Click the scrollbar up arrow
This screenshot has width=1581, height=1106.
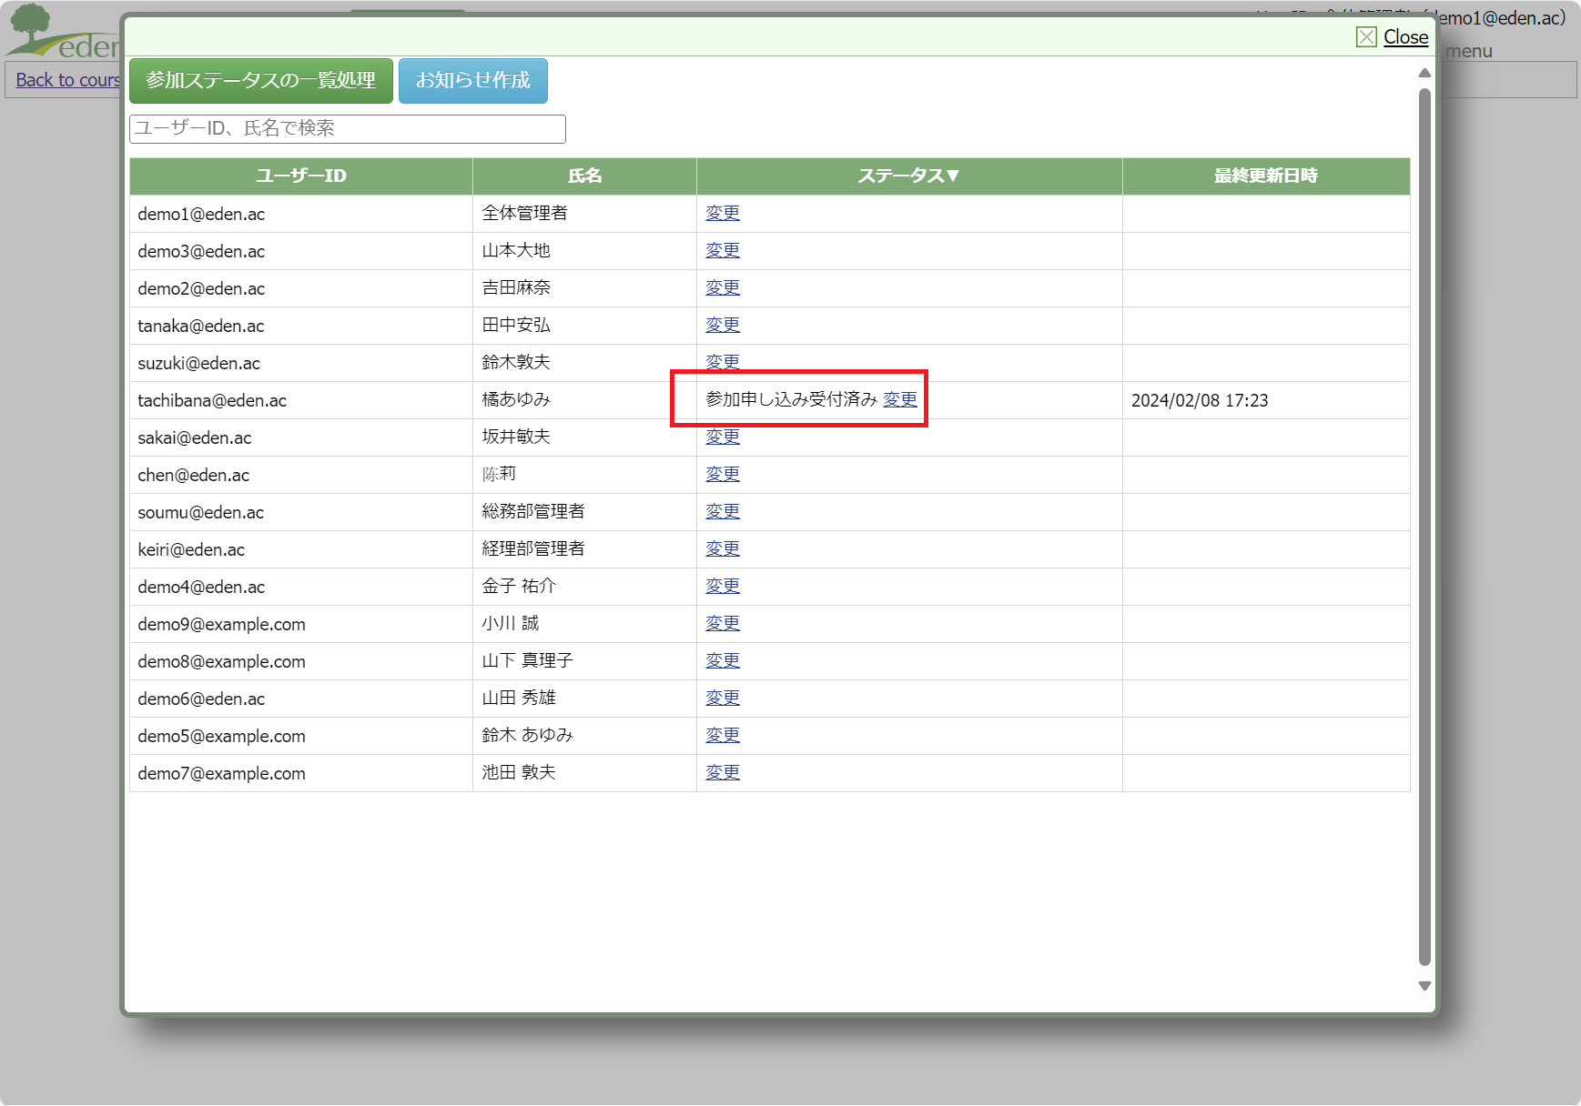pyautogui.click(x=1424, y=73)
